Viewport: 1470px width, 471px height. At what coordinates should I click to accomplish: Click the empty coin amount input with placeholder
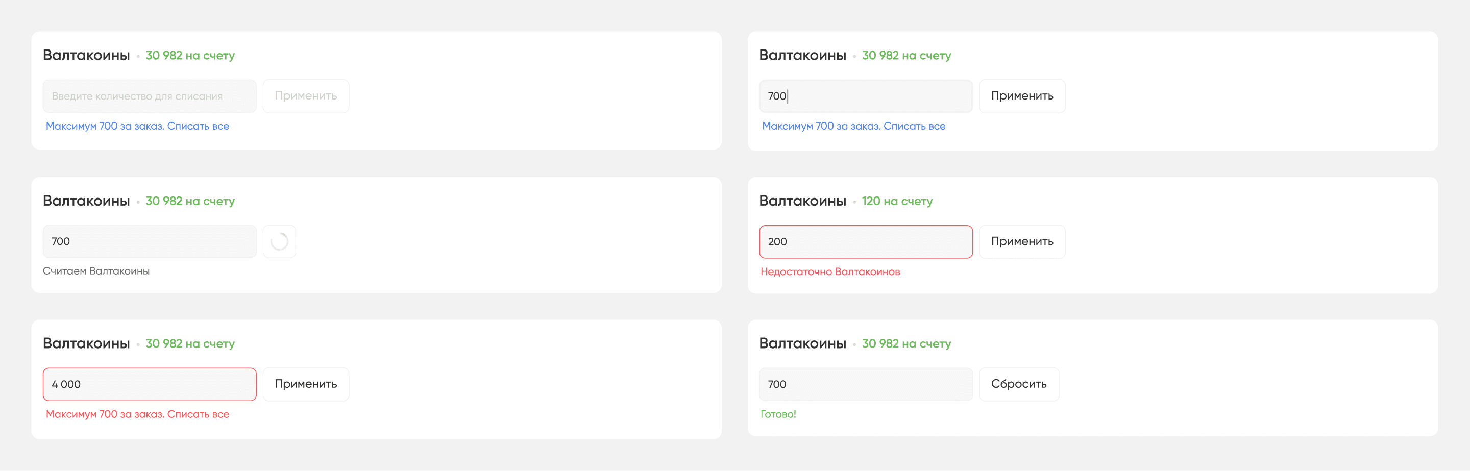149,96
